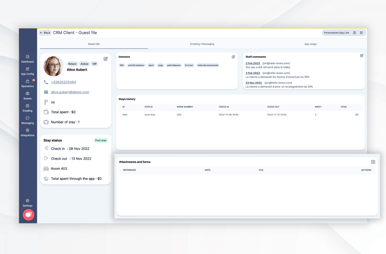The image size is (386, 254).
Task: Open Integrations gear in the sidebar
Action: point(28,130)
